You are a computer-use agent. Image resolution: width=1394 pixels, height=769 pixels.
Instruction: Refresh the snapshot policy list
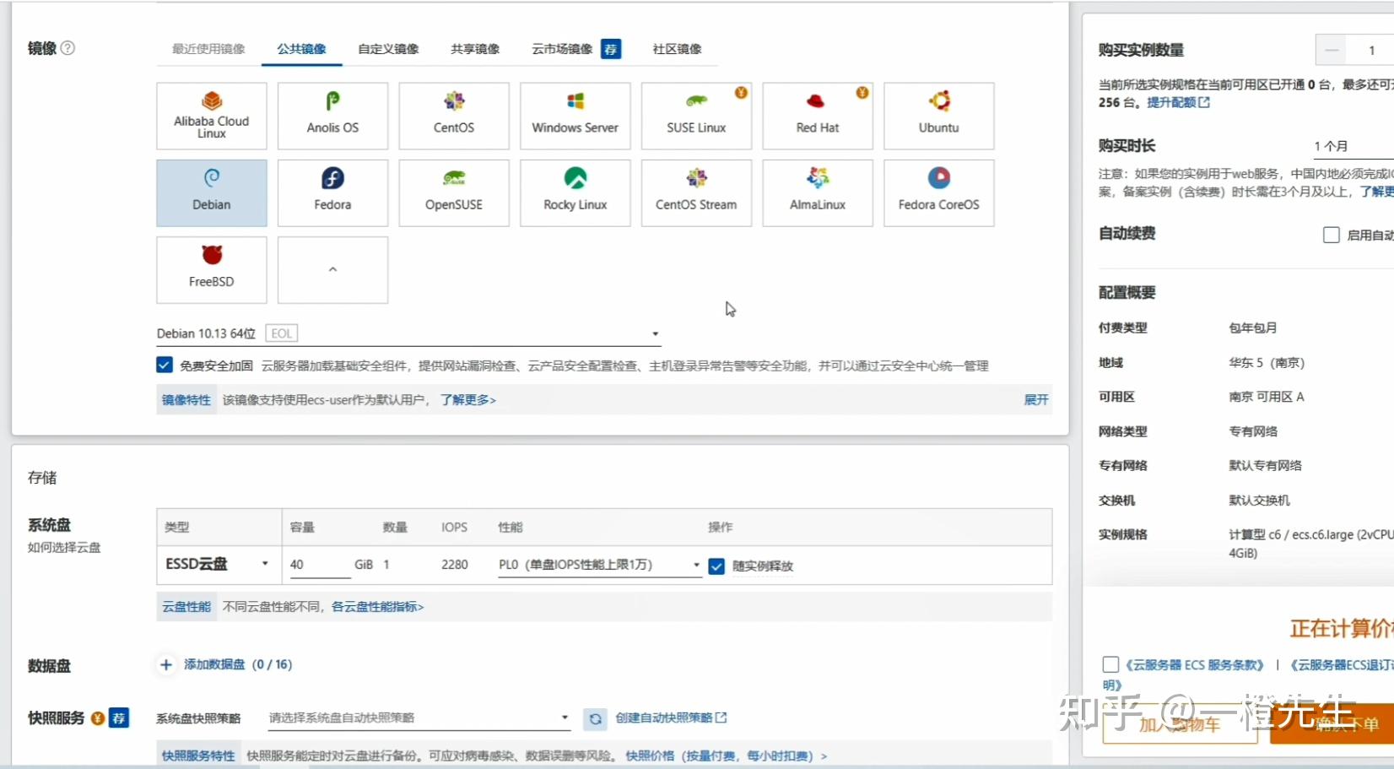[x=595, y=718]
